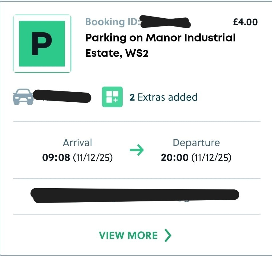Click the Parking on Manor Industrial heading

coord(160,37)
